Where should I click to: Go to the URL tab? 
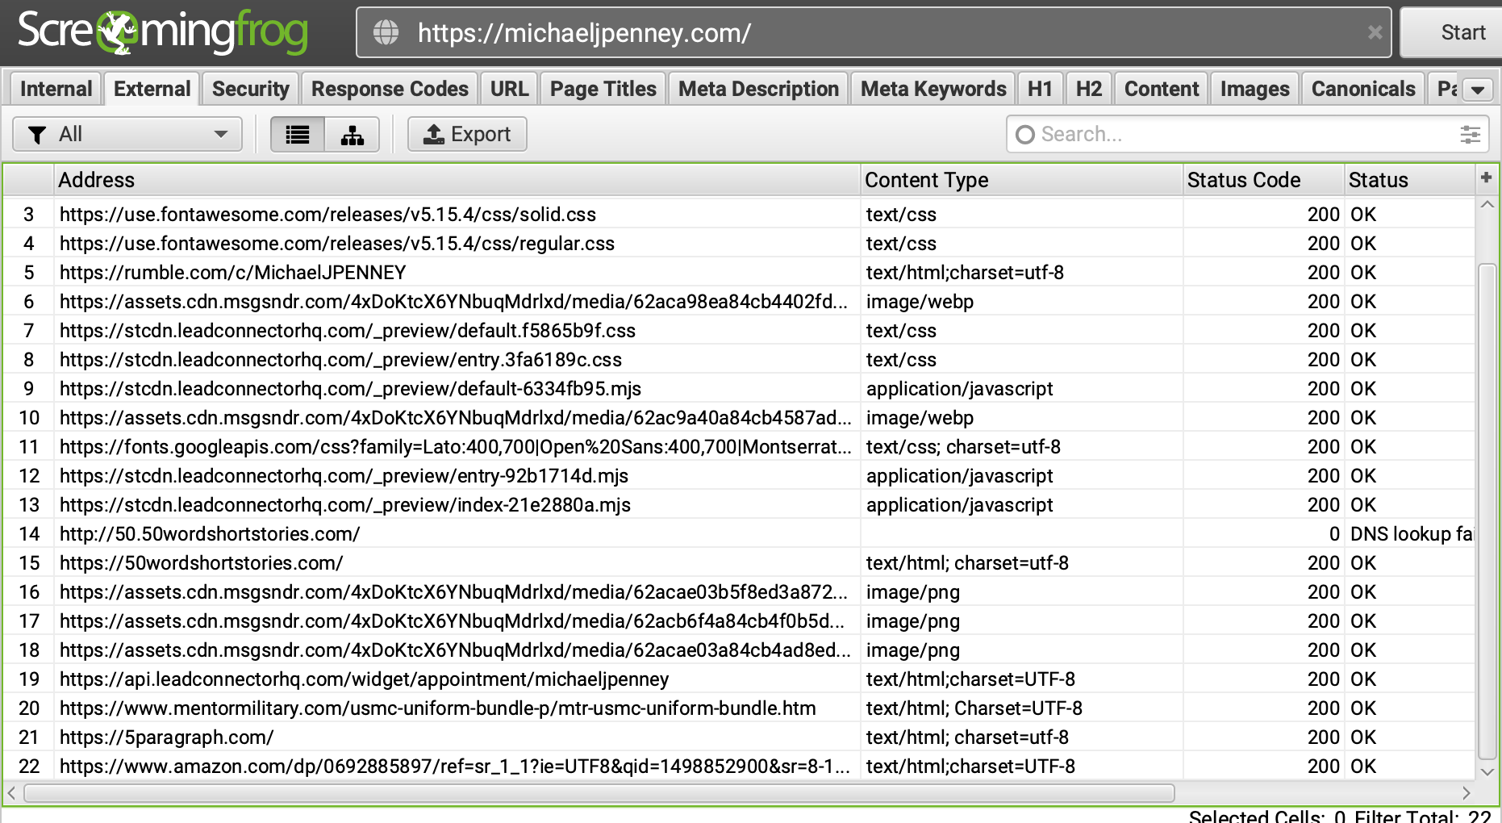click(509, 89)
